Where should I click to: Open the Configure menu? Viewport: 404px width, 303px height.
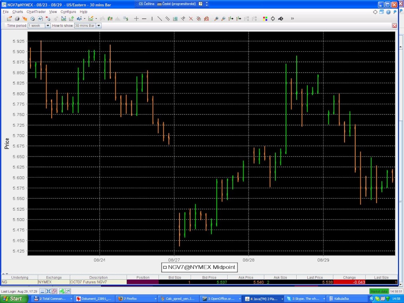pyautogui.click(x=68, y=12)
